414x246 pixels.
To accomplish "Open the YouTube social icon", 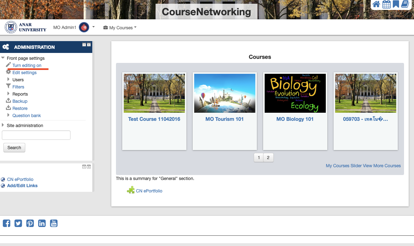I will coord(54,223).
